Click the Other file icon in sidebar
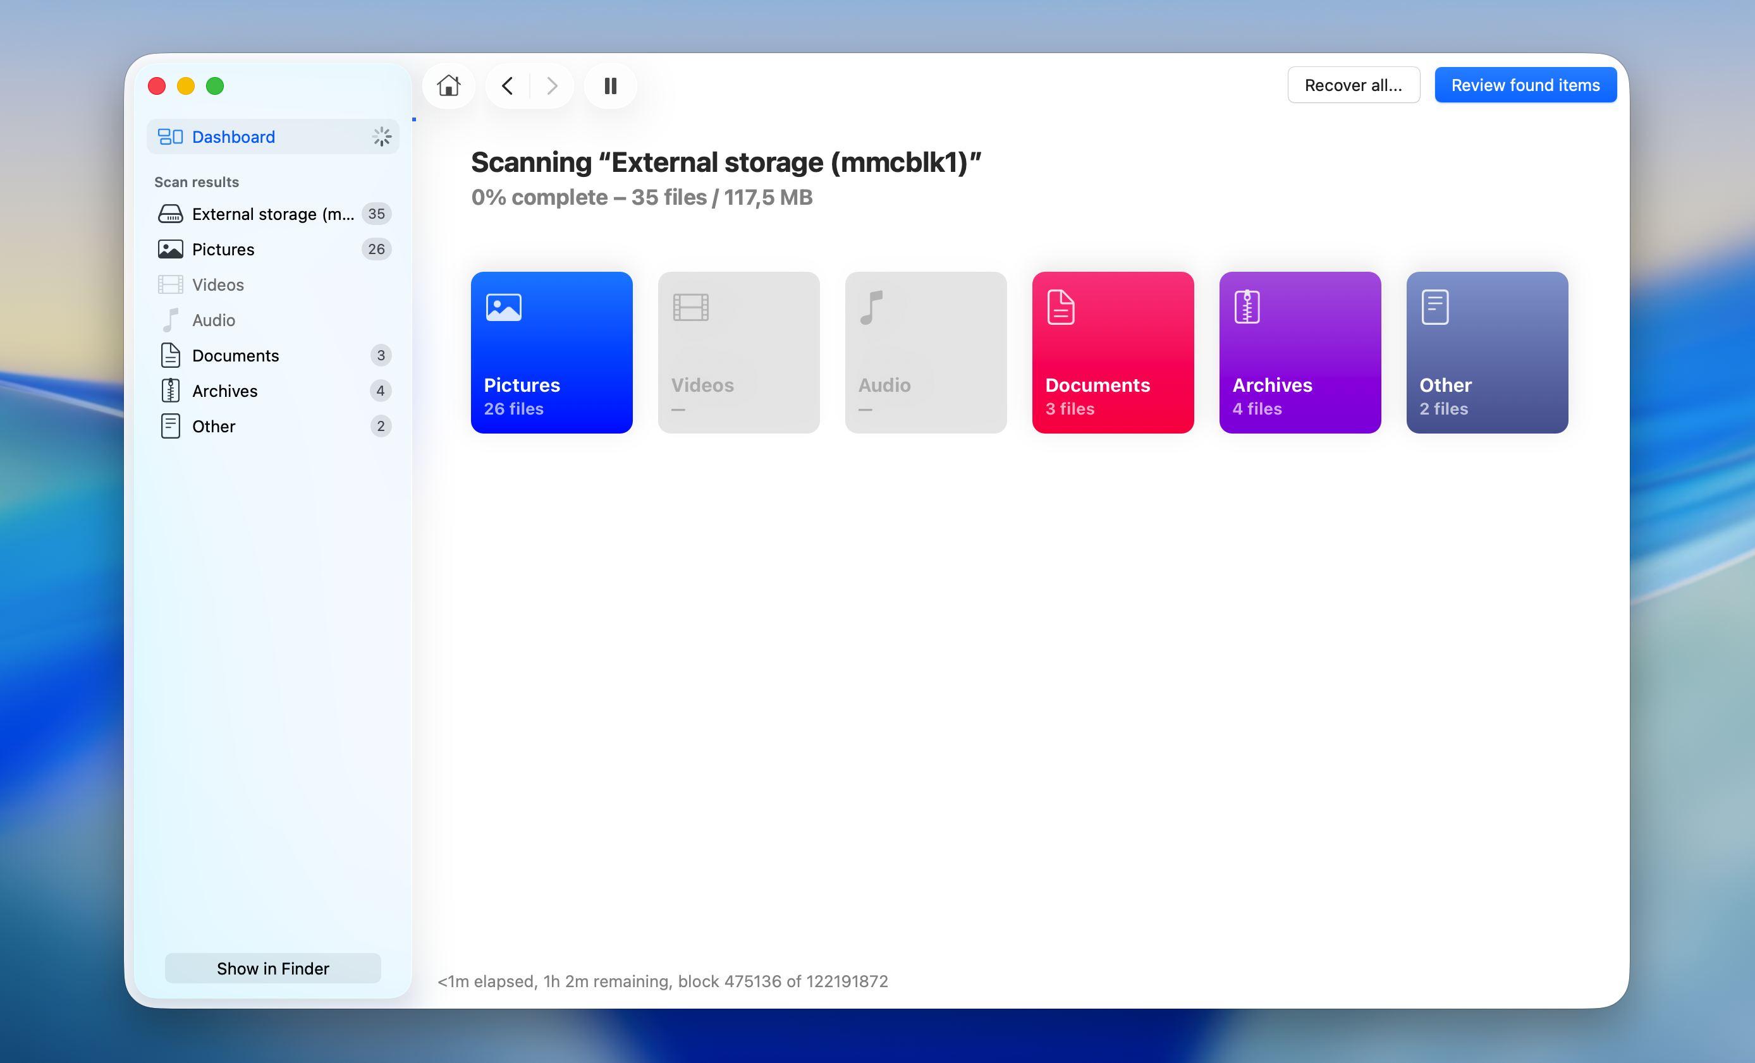1755x1063 pixels. click(x=170, y=426)
